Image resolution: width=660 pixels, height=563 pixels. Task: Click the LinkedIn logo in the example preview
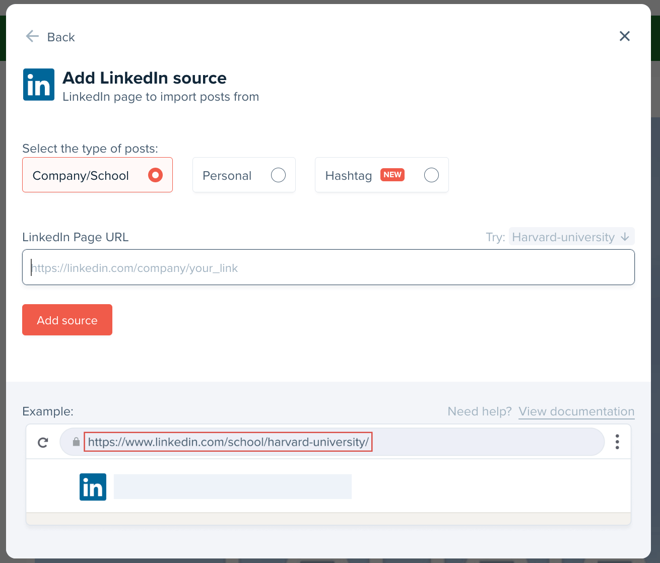[93, 487]
